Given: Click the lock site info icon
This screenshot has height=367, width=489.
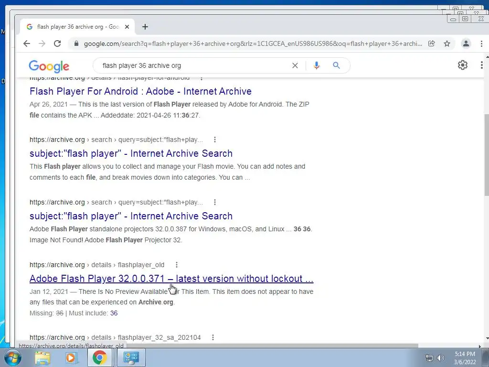Looking at the screenshot, I should pos(76,43).
